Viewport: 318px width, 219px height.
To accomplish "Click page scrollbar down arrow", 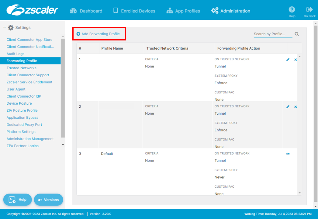I will 315,207.
